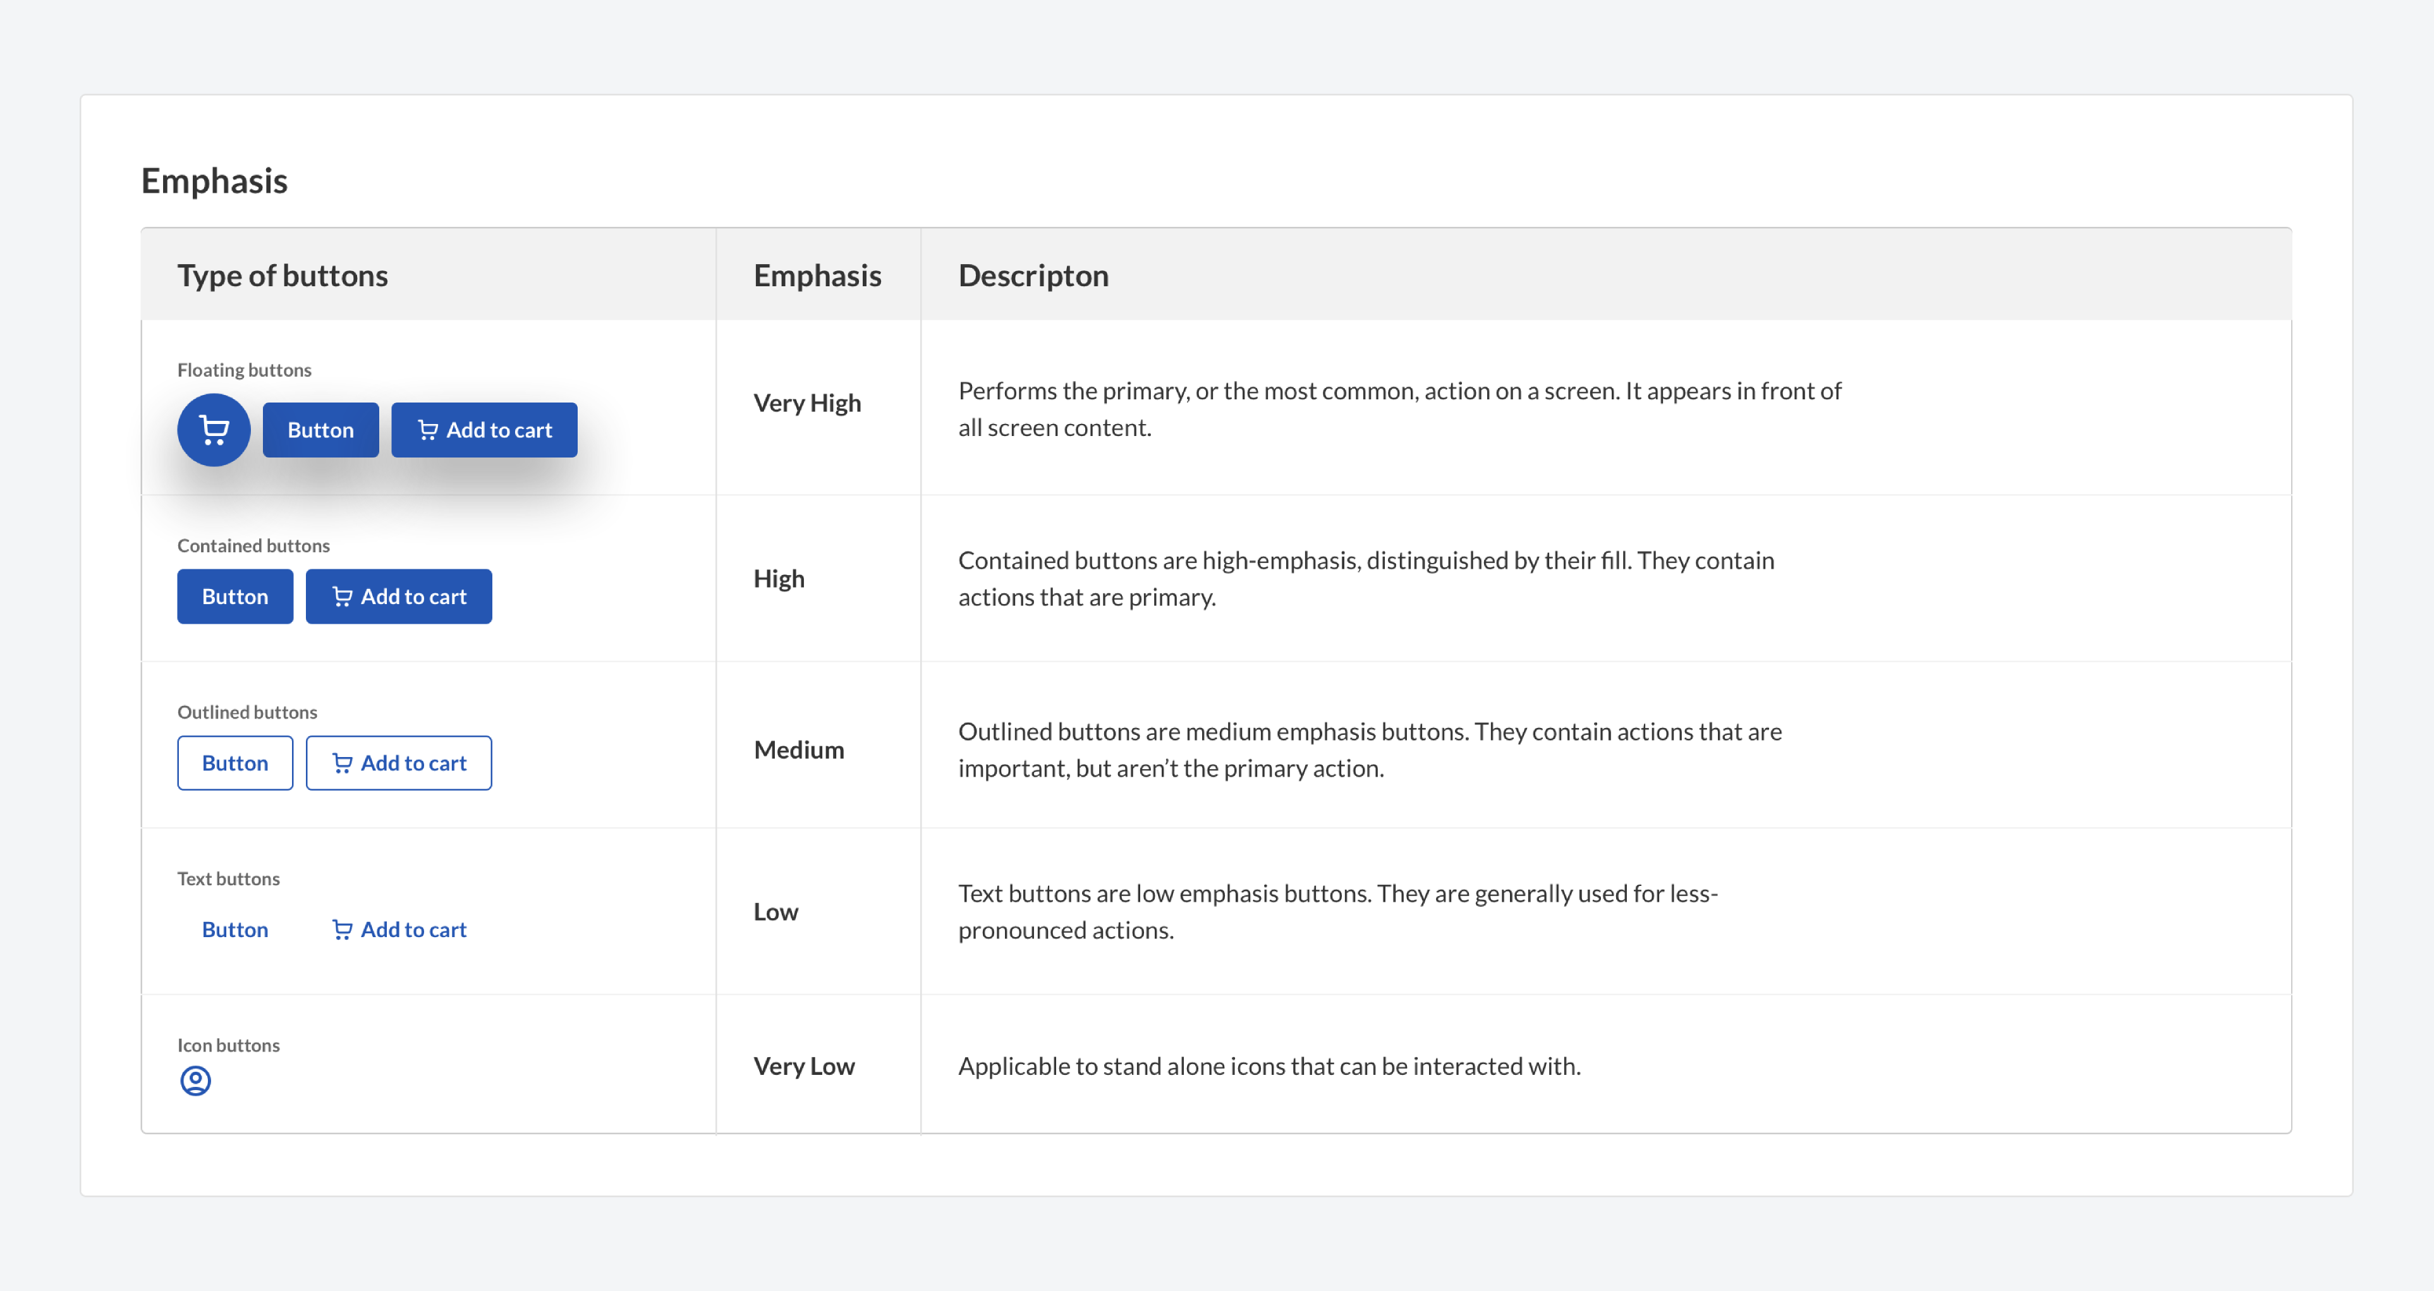Click the cart icon inside floating Add to cart
The image size is (2434, 1291).
pos(427,430)
